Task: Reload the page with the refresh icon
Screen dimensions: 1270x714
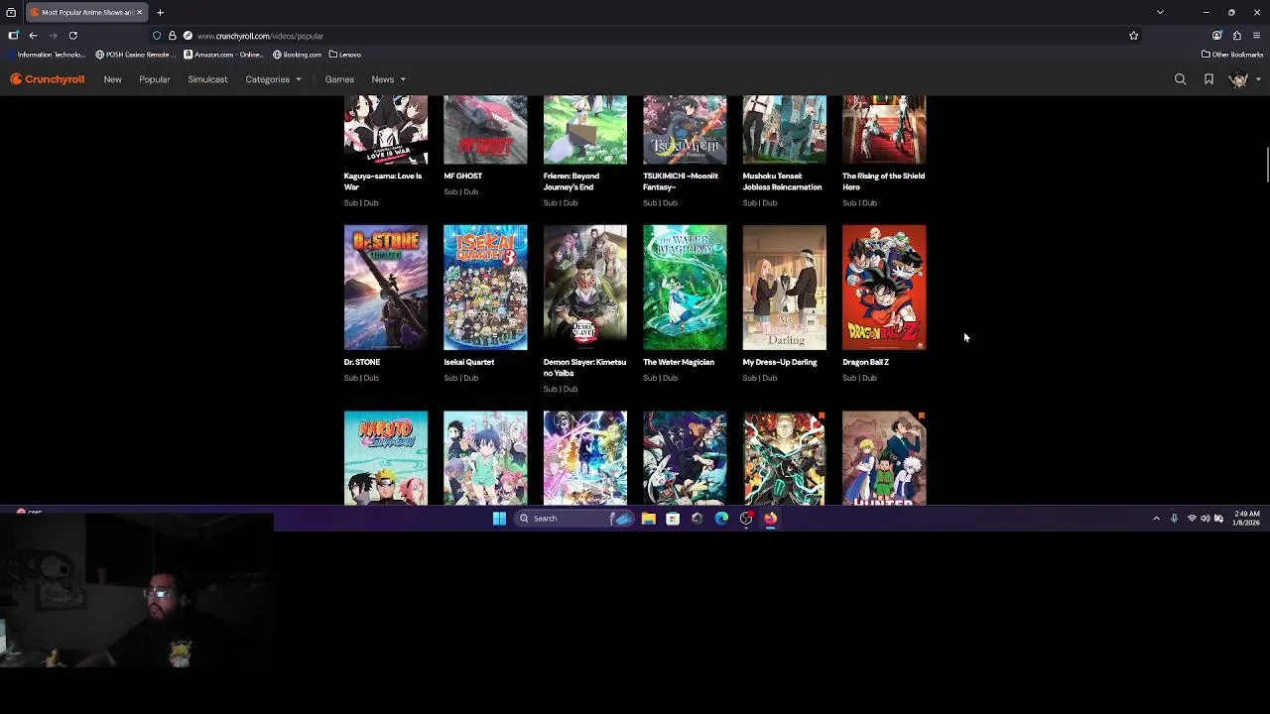Action: coord(72,36)
